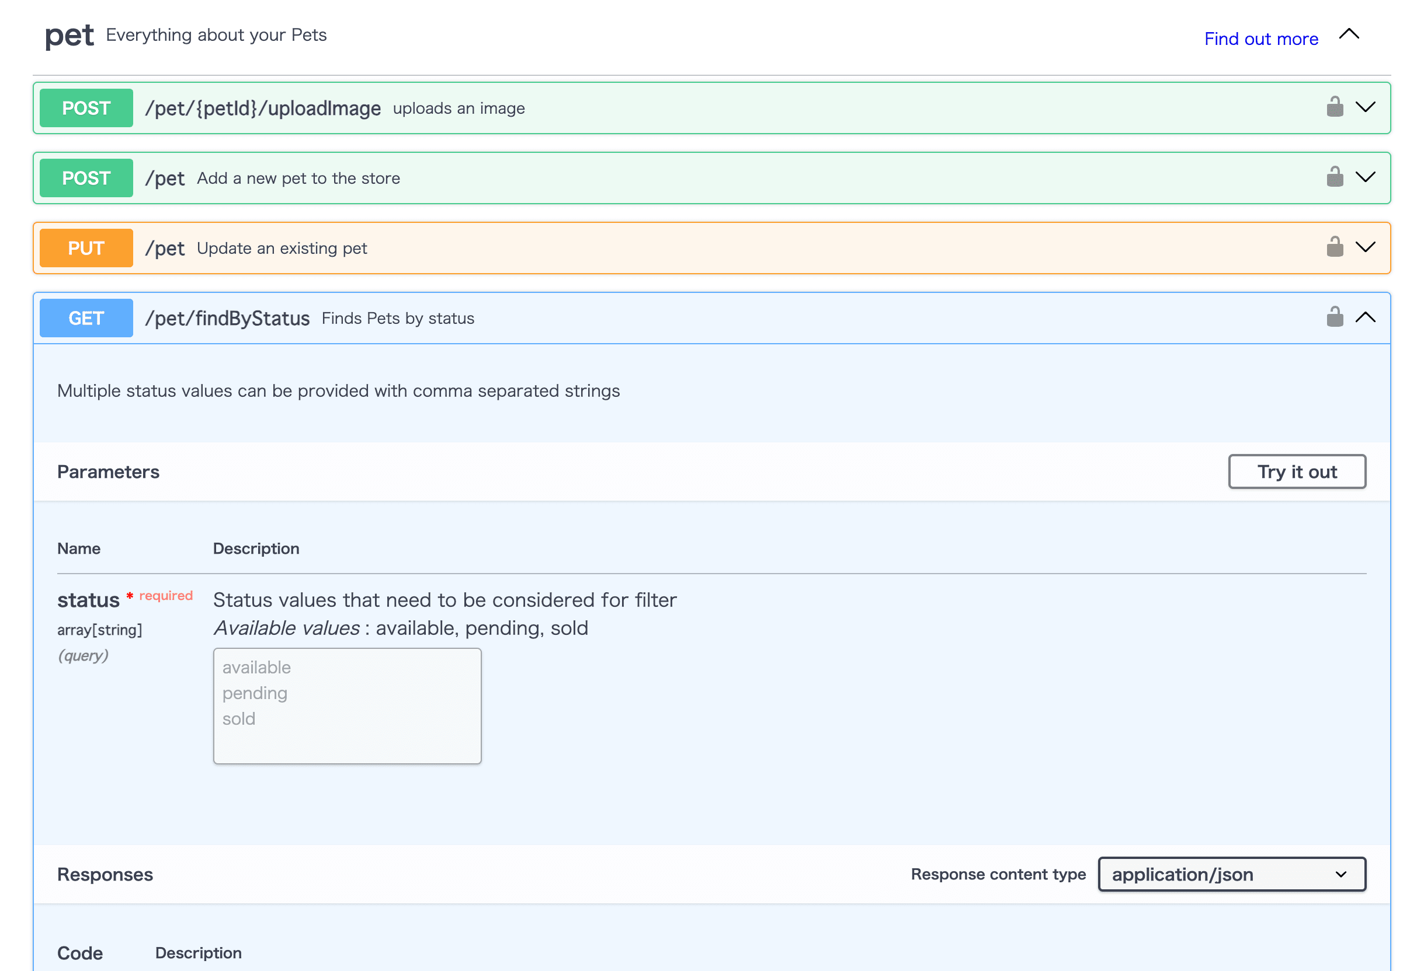
Task: Click green POST badge for uploadImage
Action: 86,108
